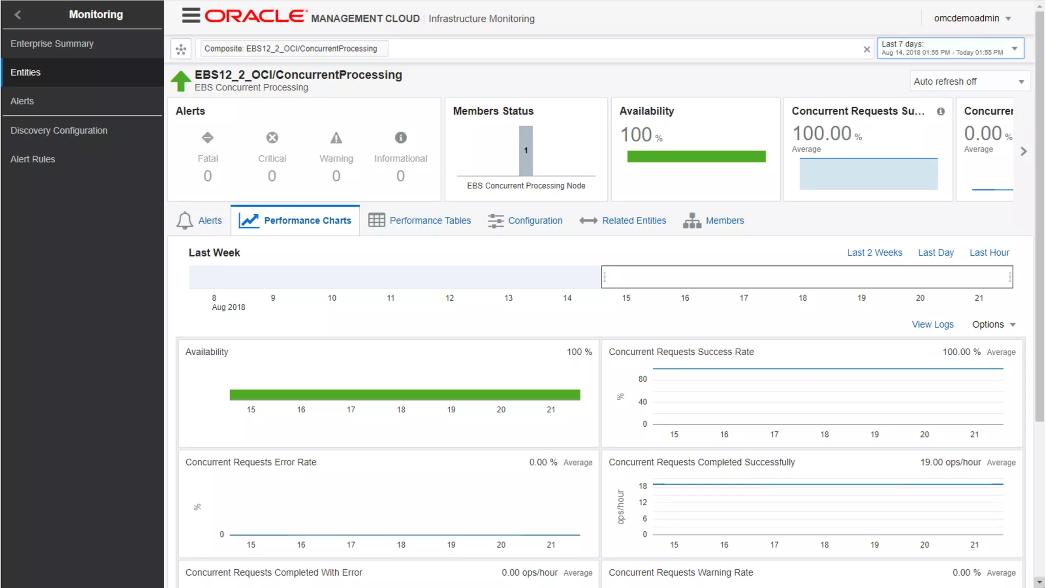Screen dimensions: 1045x588
Task: Click the Critical alerts X icon
Action: pyautogui.click(x=272, y=137)
